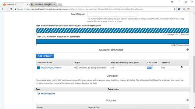
Task: Click the Expression column header
Action: click(x=113, y=89)
